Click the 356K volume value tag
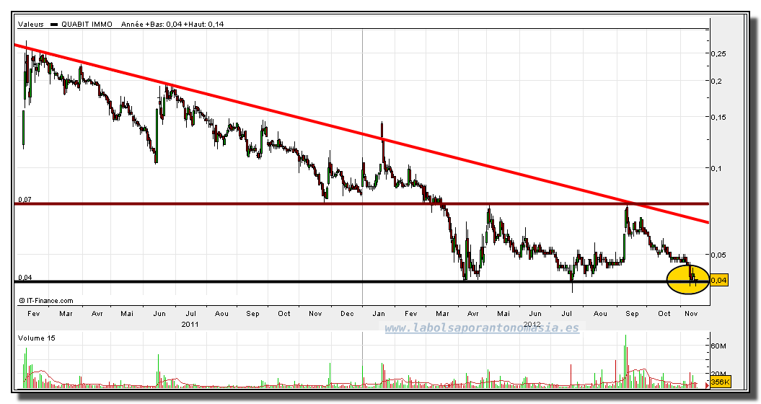The width and height of the screenshot is (761, 404). tap(720, 382)
